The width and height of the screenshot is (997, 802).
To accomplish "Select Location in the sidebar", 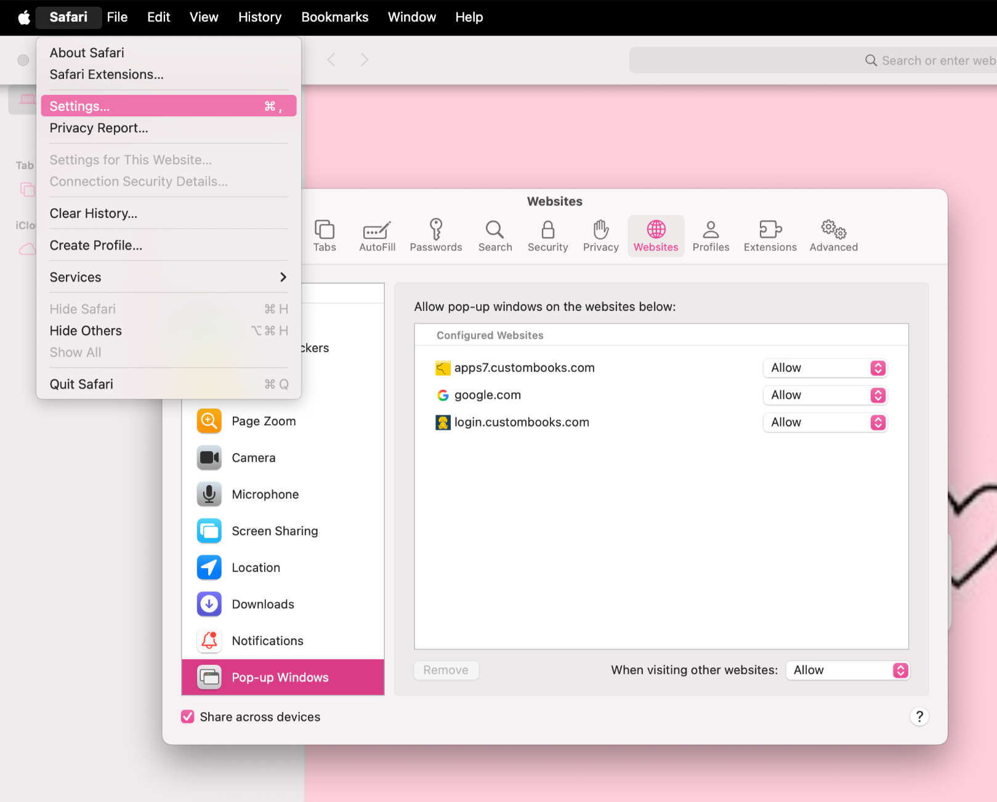I will click(x=283, y=567).
